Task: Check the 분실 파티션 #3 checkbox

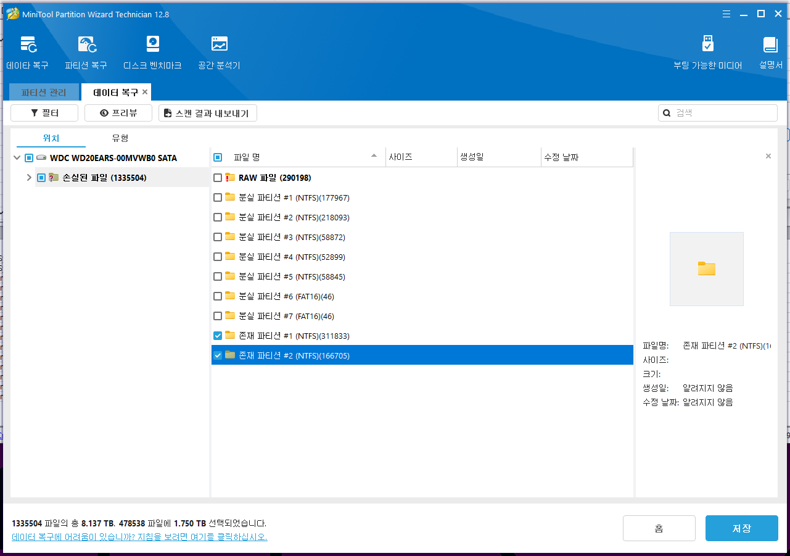Action: (x=218, y=237)
